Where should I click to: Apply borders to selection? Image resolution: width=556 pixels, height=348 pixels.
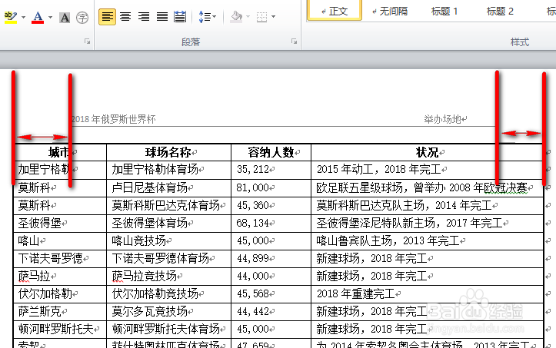261,17
